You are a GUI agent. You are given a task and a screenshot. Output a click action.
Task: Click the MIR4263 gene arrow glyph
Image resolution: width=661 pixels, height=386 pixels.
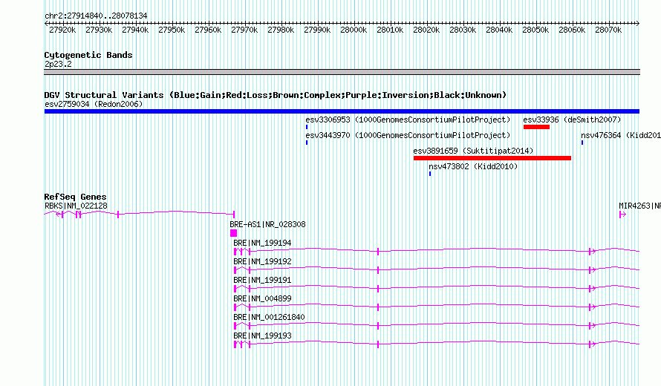[x=622, y=215]
